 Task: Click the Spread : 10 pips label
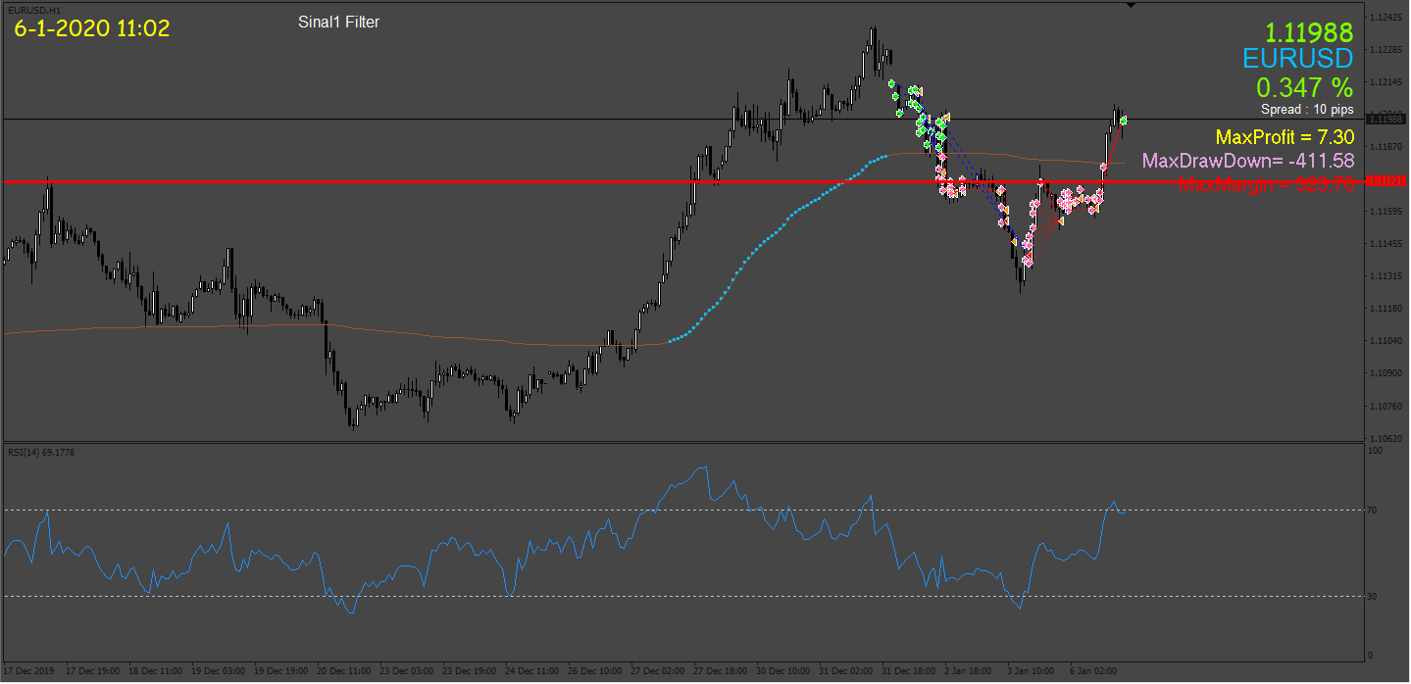[x=1307, y=110]
